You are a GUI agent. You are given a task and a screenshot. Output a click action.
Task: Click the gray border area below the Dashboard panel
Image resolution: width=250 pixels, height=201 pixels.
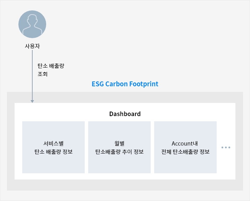click(x=125, y=185)
